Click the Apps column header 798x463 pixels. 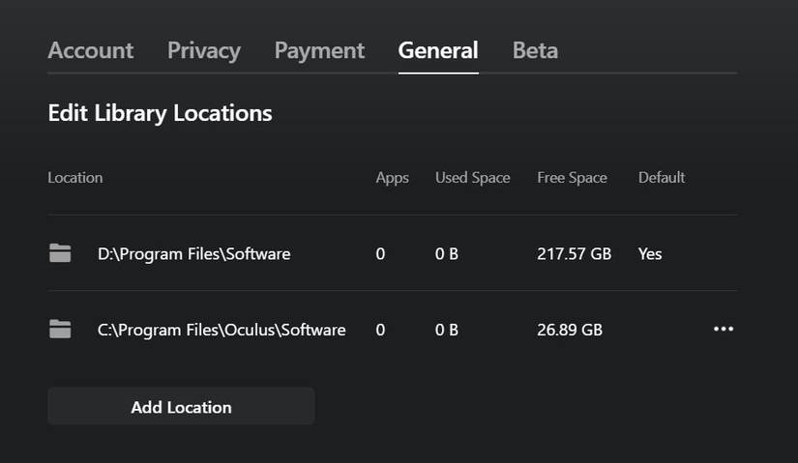click(392, 178)
